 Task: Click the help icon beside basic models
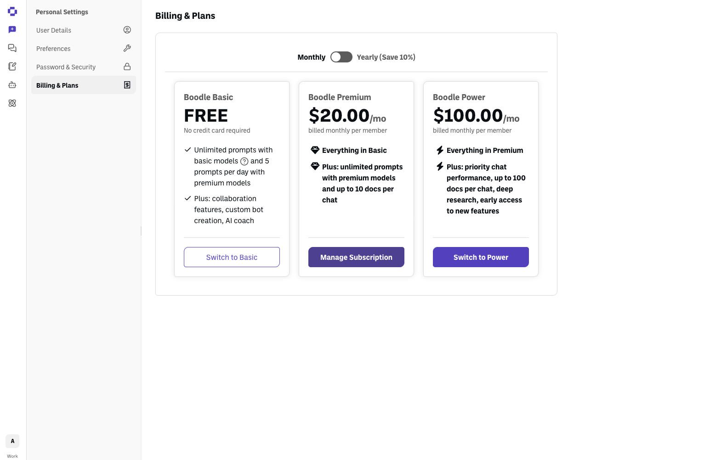point(244,161)
